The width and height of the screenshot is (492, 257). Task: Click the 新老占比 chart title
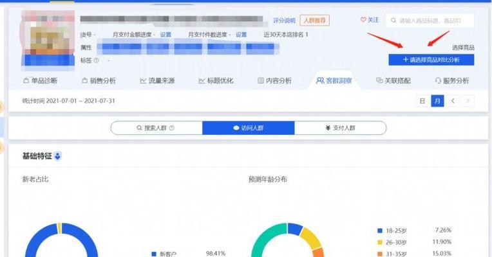click(x=35, y=179)
